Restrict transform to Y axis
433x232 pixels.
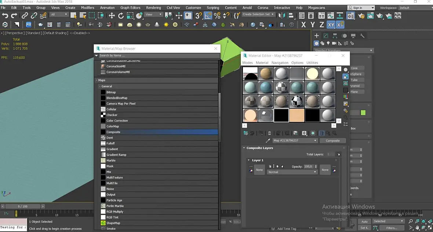point(313,25)
